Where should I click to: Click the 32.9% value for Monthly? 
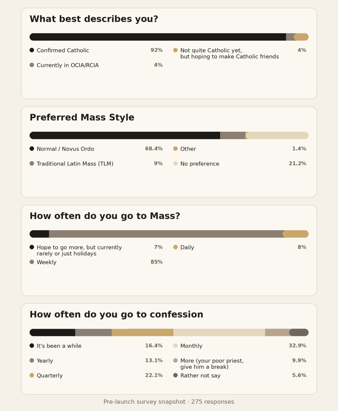click(x=297, y=346)
